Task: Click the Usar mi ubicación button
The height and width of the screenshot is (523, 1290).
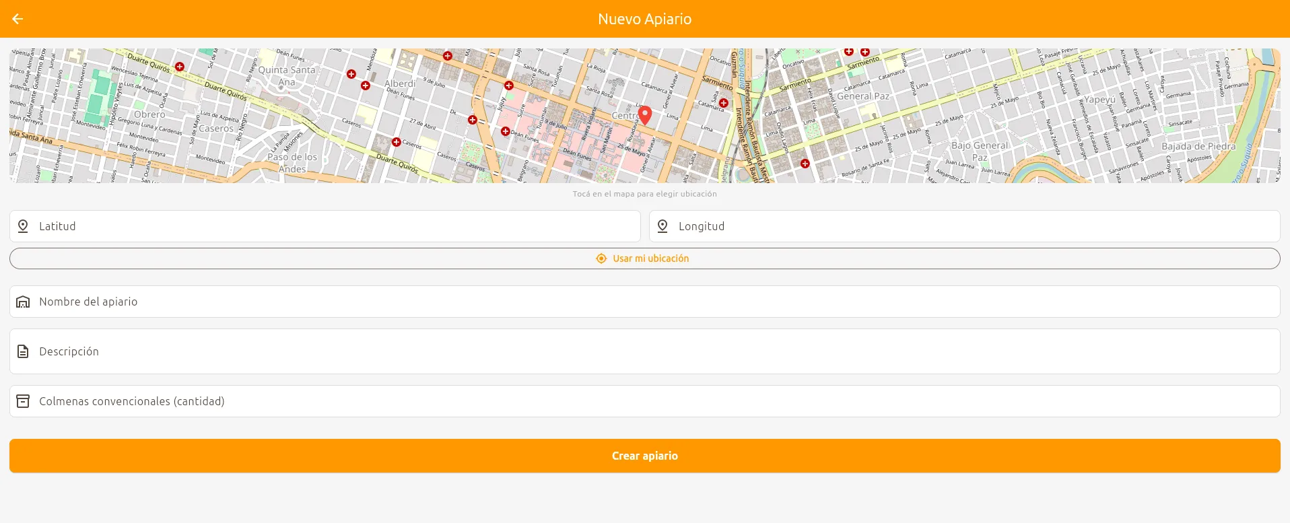Action: (645, 258)
